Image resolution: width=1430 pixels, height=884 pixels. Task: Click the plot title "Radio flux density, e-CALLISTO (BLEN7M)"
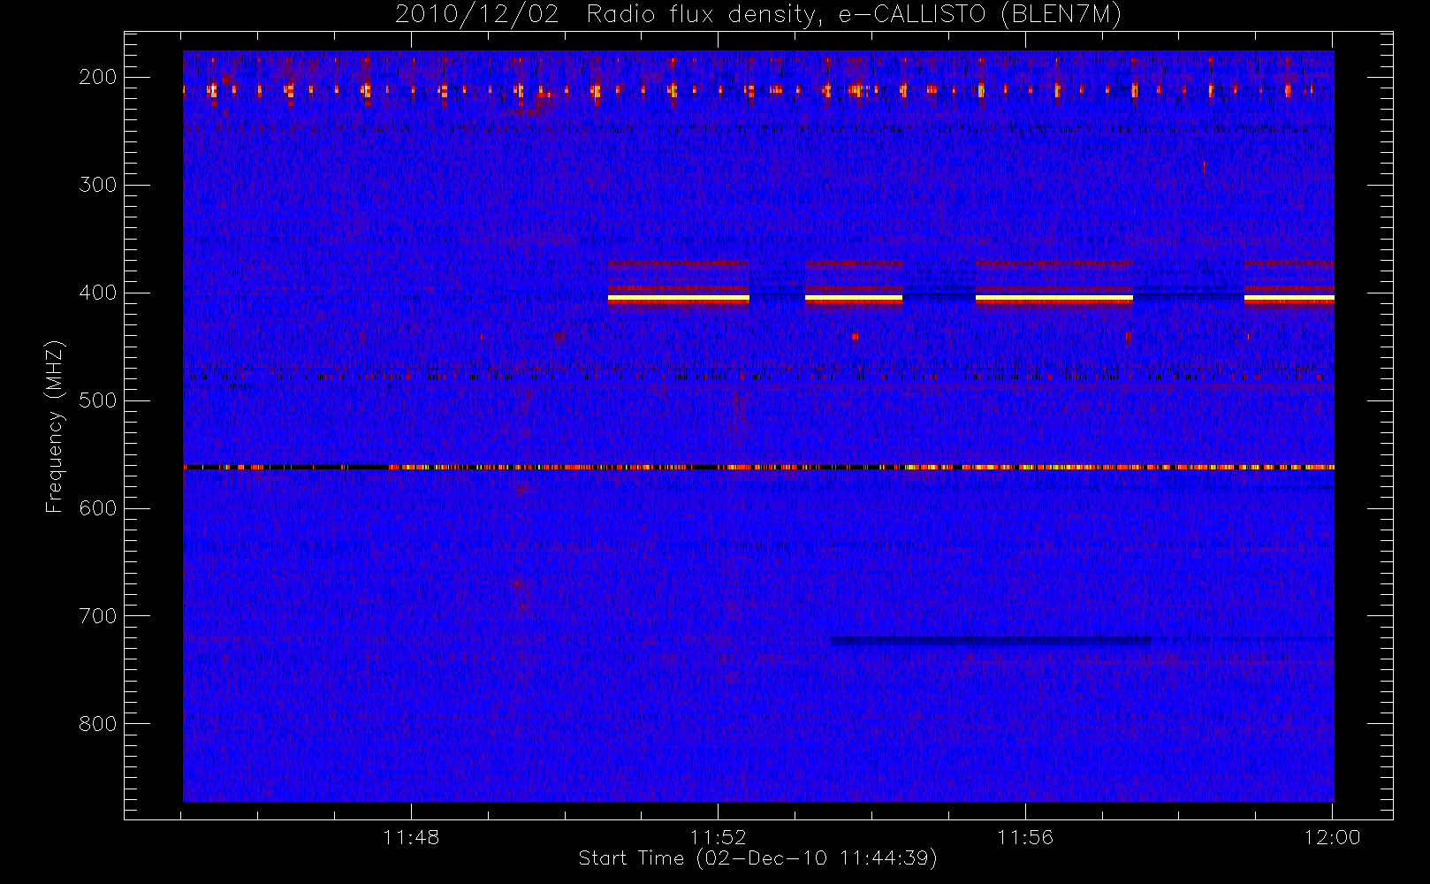[854, 15]
